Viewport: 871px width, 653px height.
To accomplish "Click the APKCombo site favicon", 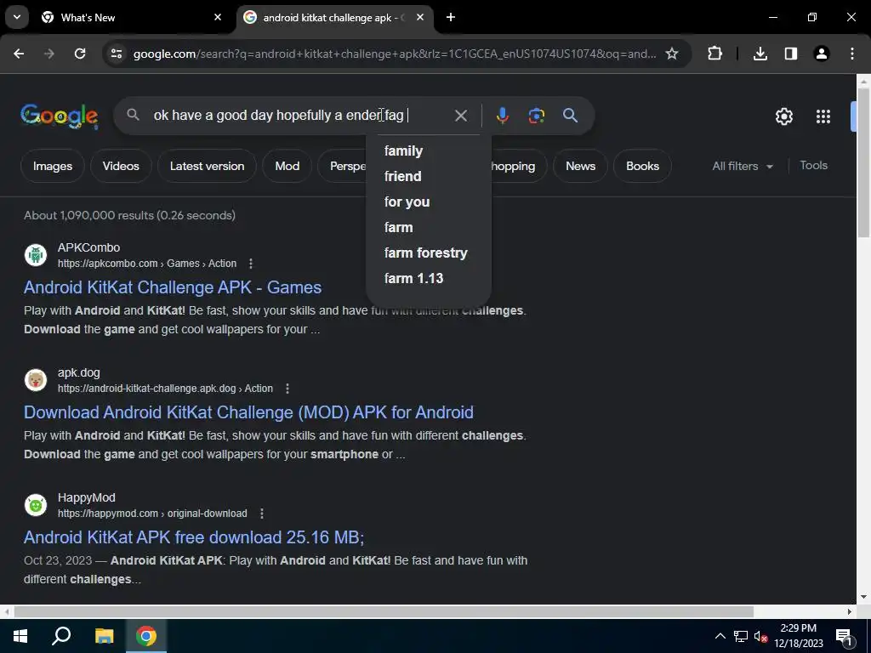I will tap(36, 255).
